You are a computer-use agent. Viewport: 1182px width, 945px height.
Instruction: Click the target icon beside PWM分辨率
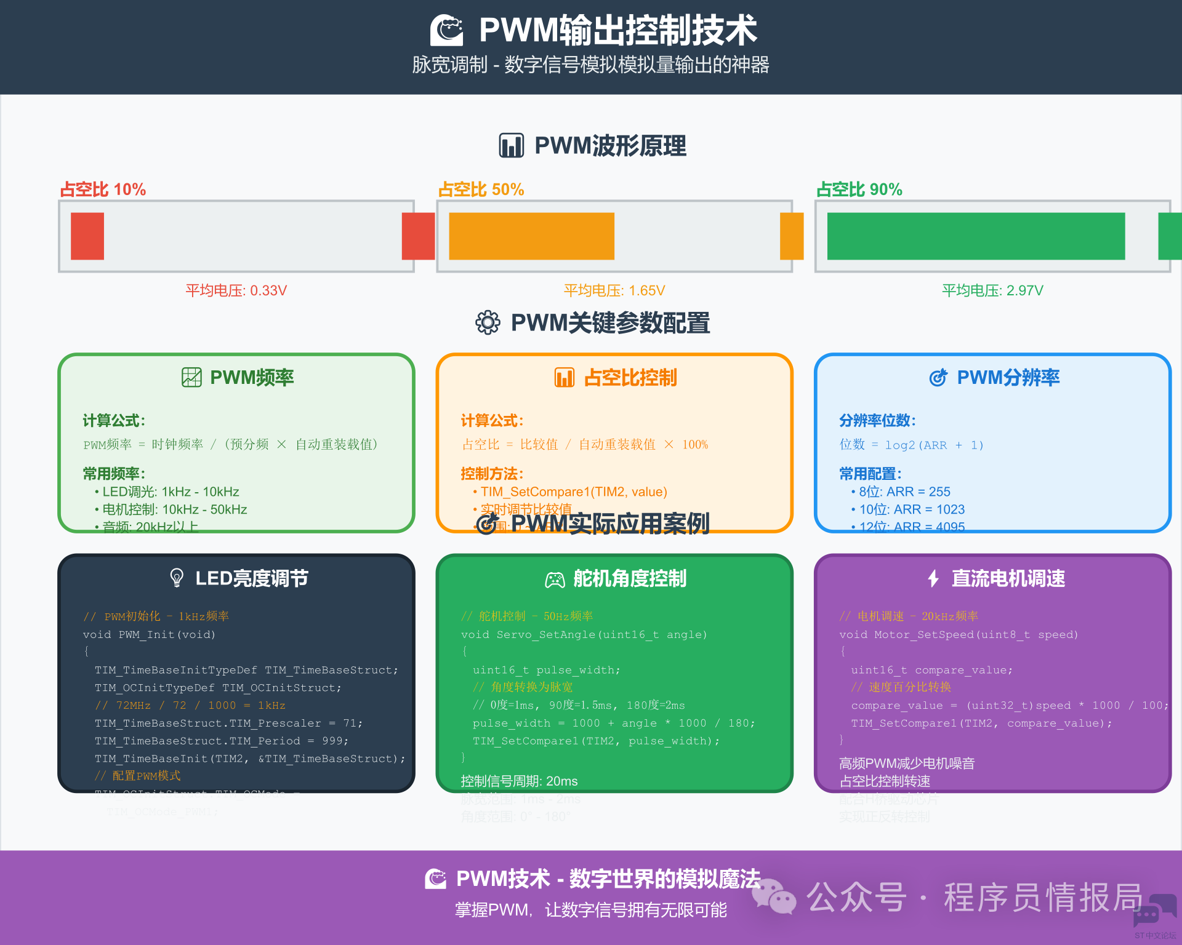pyautogui.click(x=938, y=377)
